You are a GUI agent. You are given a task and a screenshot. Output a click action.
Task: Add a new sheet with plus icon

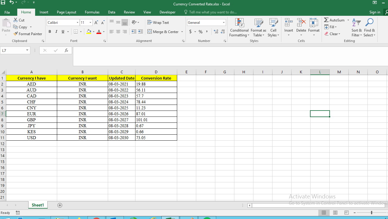pos(60,205)
